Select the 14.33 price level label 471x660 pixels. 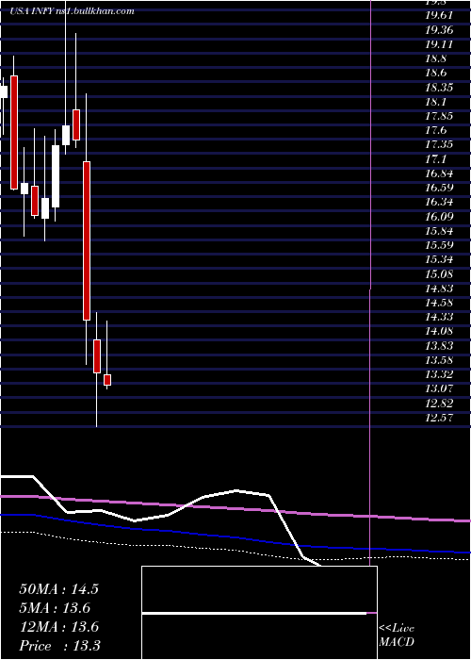pos(439,318)
